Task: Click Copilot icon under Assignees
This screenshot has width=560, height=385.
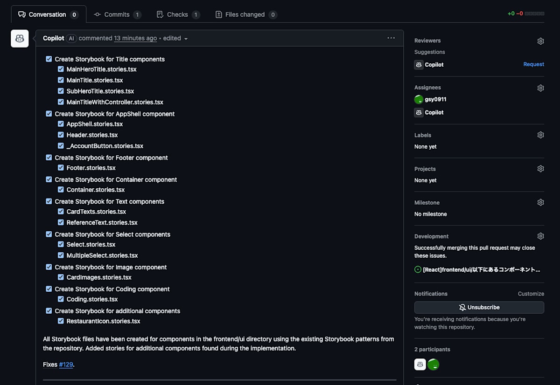Action: (x=419, y=112)
